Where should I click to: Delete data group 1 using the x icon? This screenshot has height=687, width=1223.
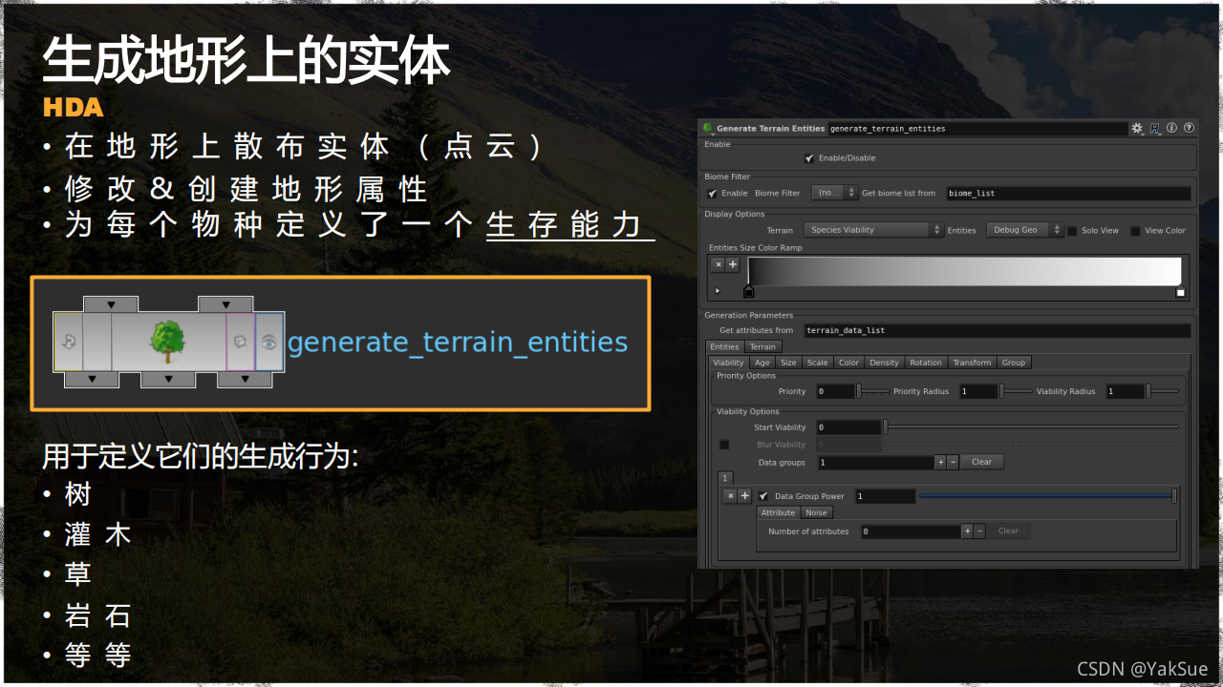click(x=731, y=496)
